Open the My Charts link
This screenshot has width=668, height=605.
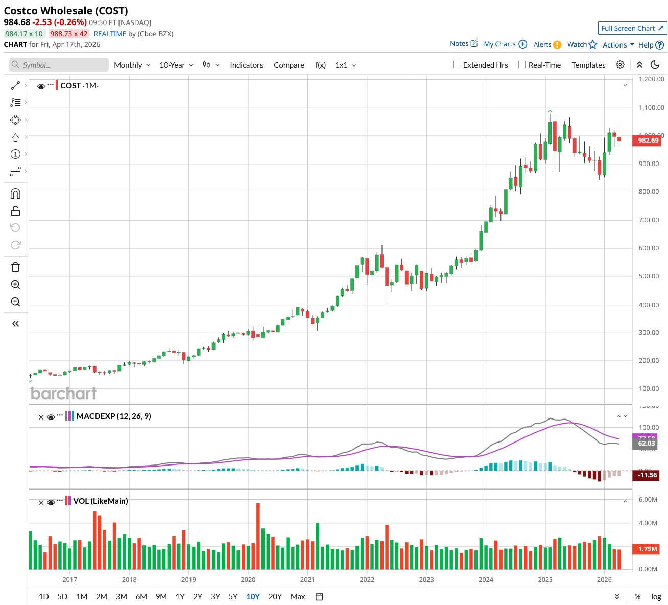[x=505, y=44]
